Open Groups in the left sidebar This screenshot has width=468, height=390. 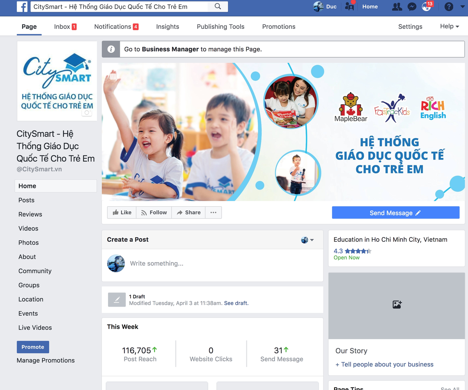coord(29,285)
